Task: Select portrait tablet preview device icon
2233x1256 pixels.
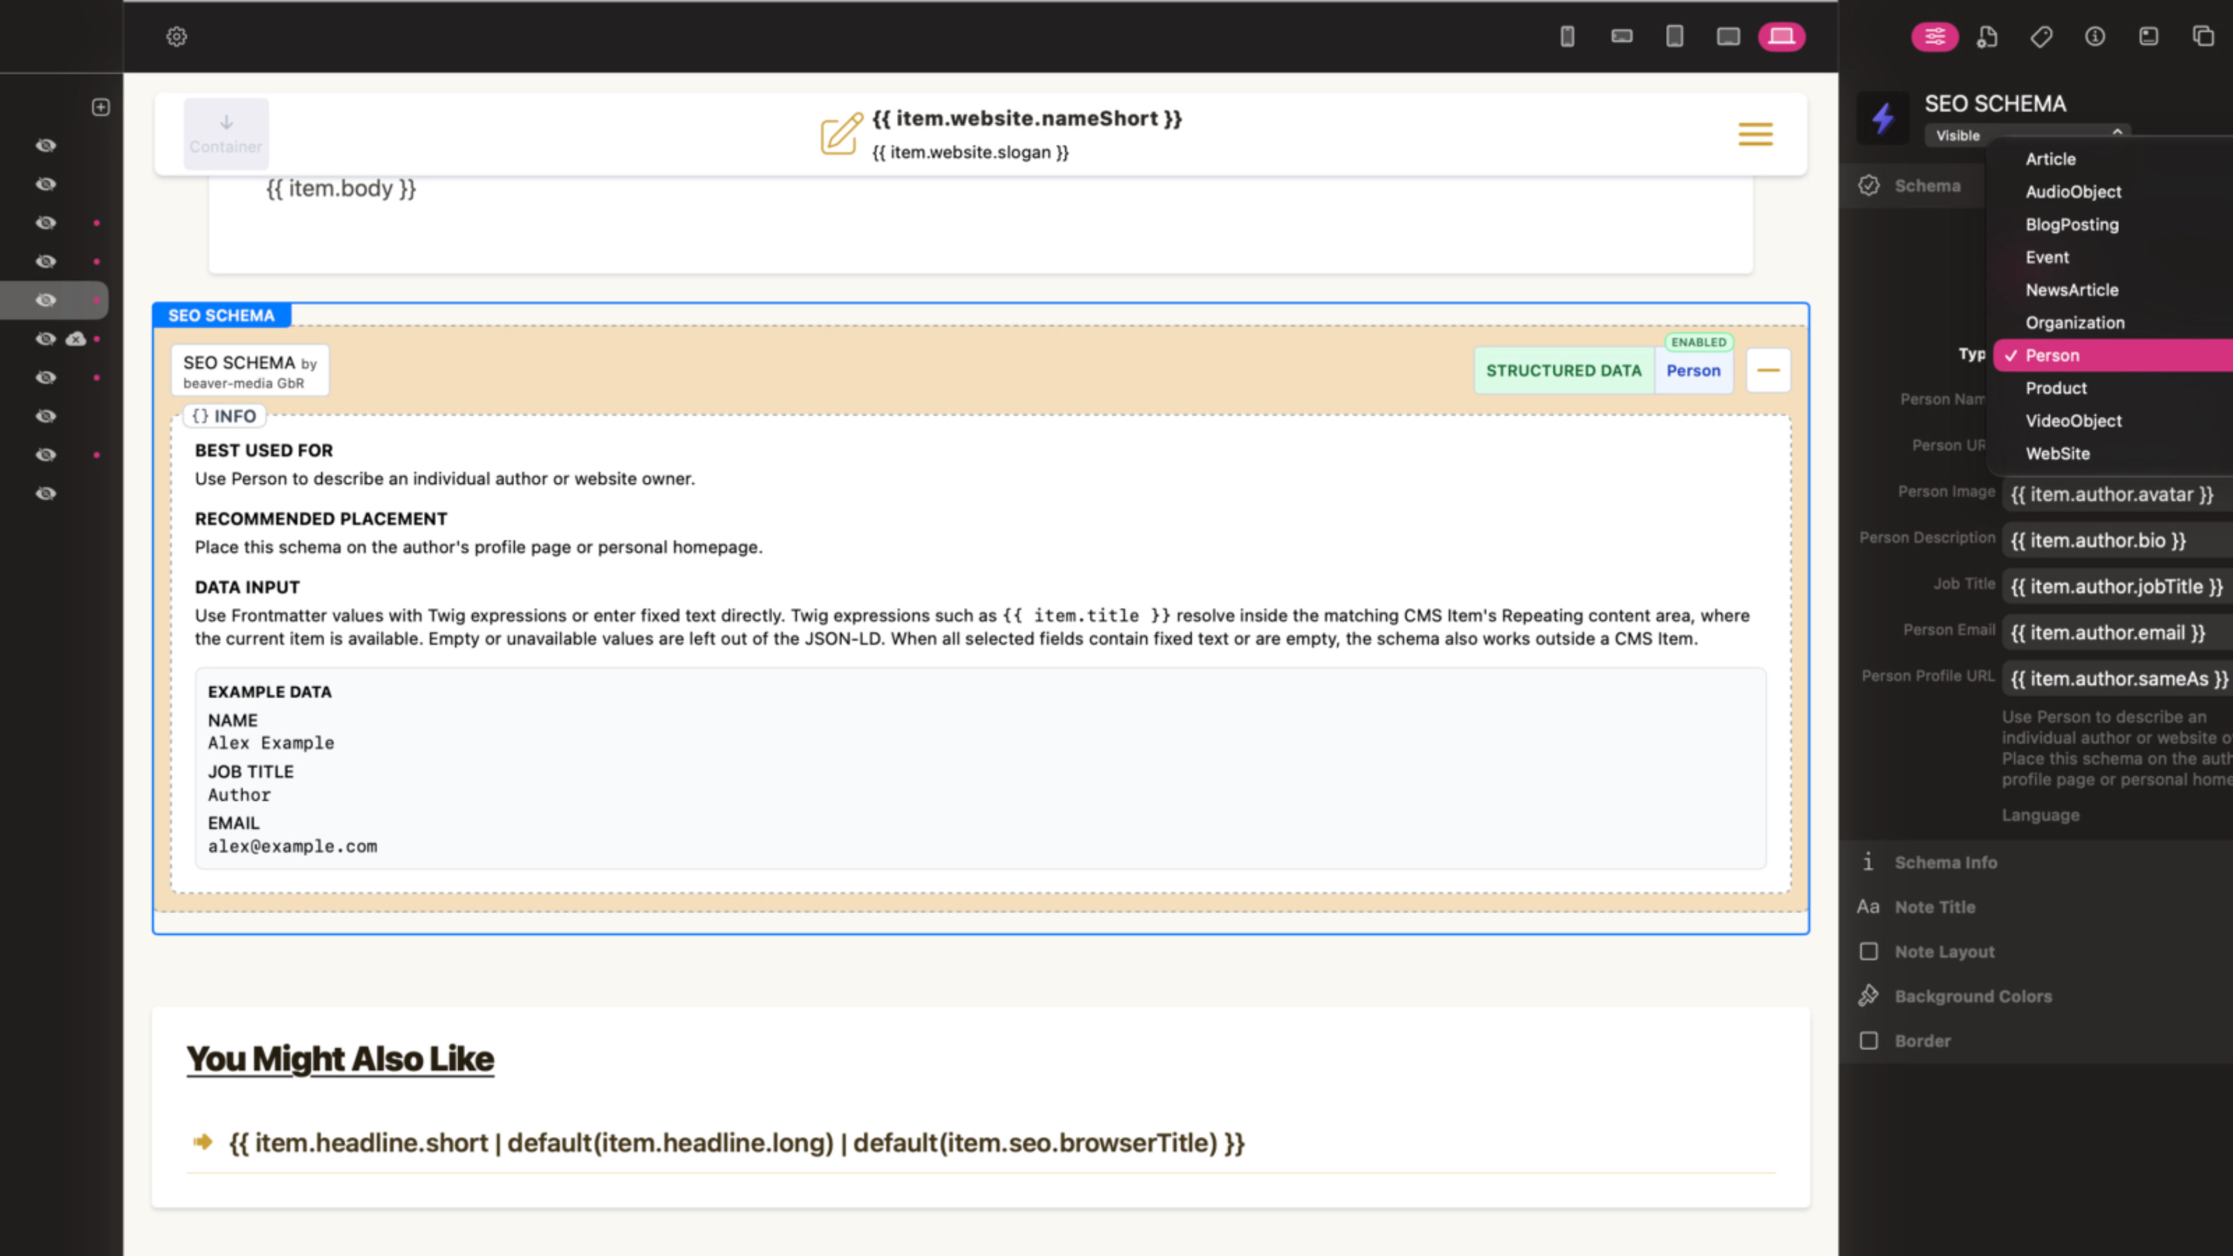Action: tap(1675, 37)
